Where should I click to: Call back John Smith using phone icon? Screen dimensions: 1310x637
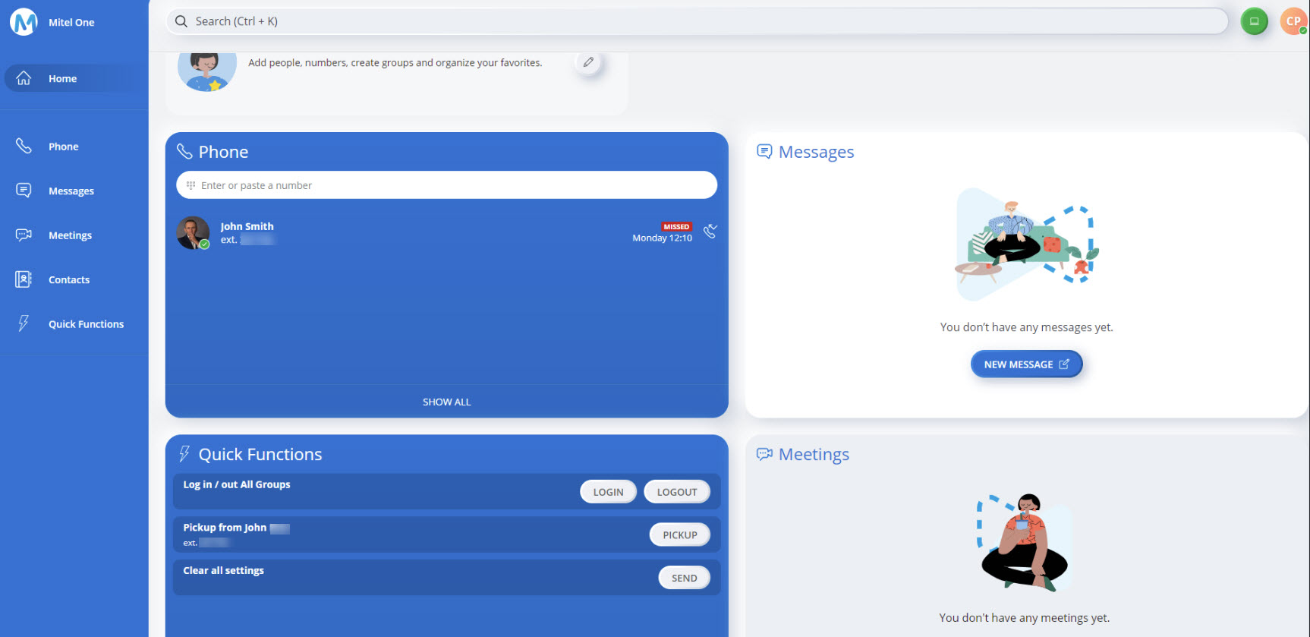710,232
